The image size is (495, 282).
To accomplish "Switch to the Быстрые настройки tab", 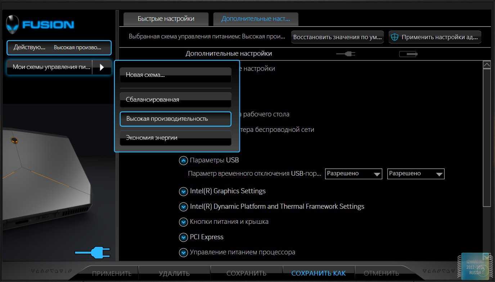I will 166,19.
